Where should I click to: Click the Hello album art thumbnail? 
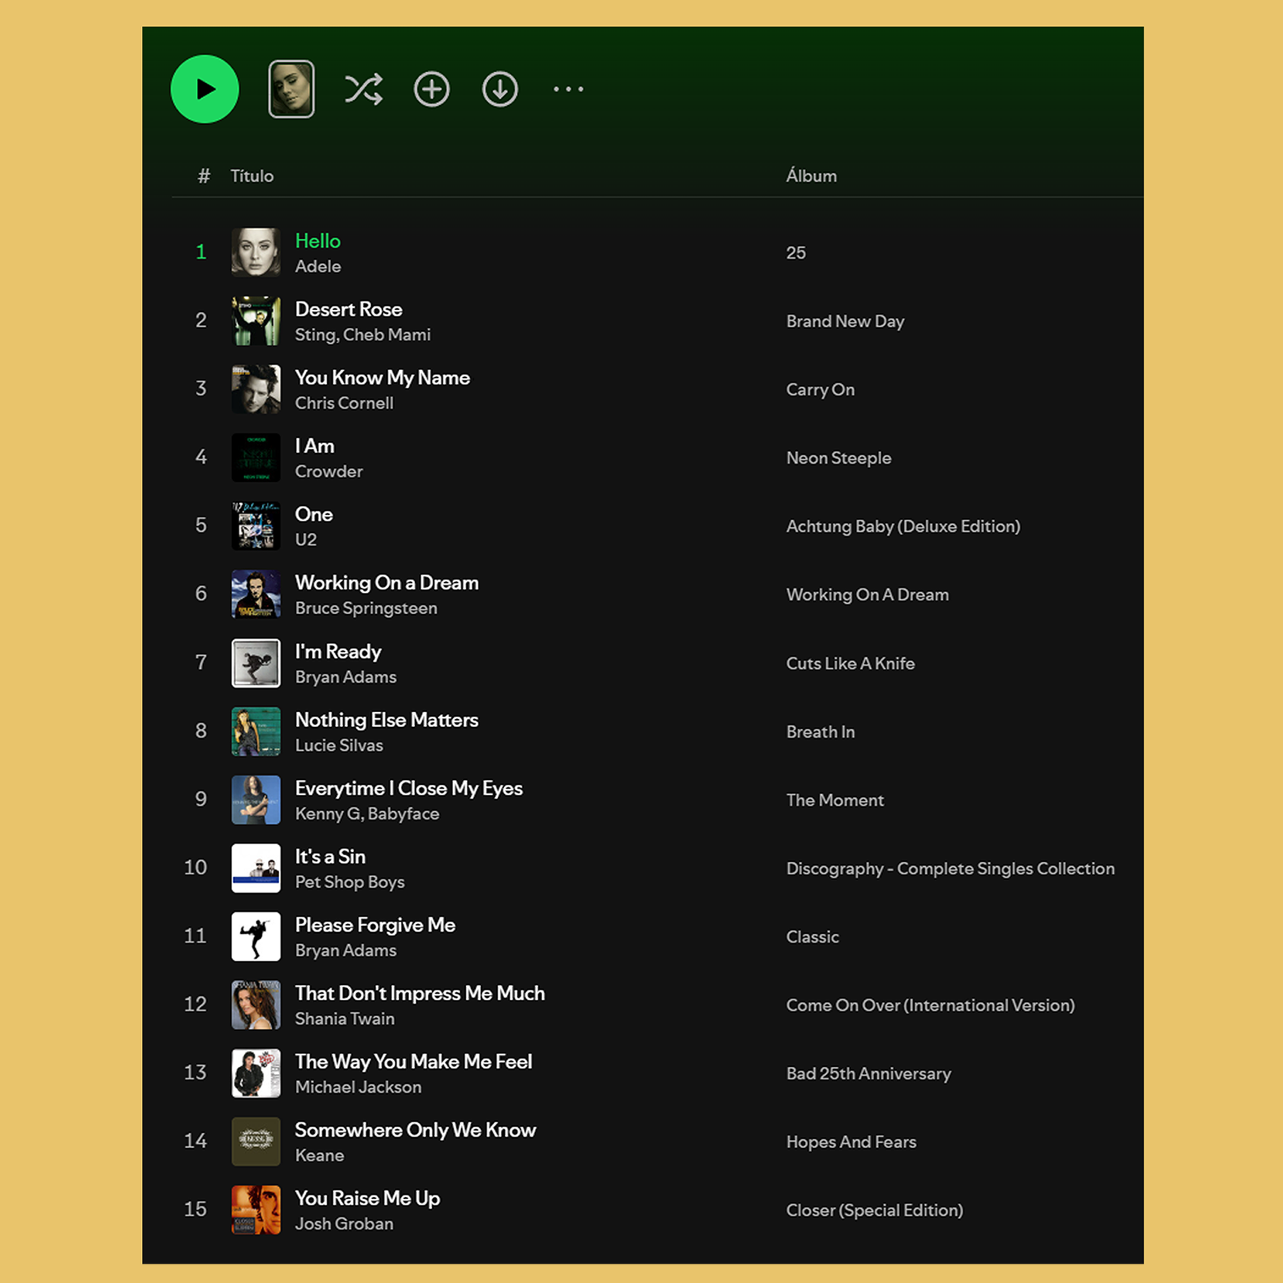[x=255, y=252]
